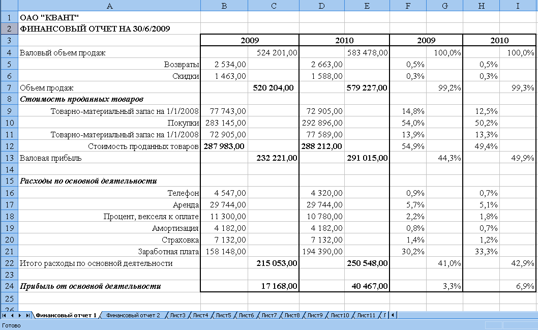538x330 pixels.
Task: Open the Лист6 sheet tab
Action: [x=246, y=315]
